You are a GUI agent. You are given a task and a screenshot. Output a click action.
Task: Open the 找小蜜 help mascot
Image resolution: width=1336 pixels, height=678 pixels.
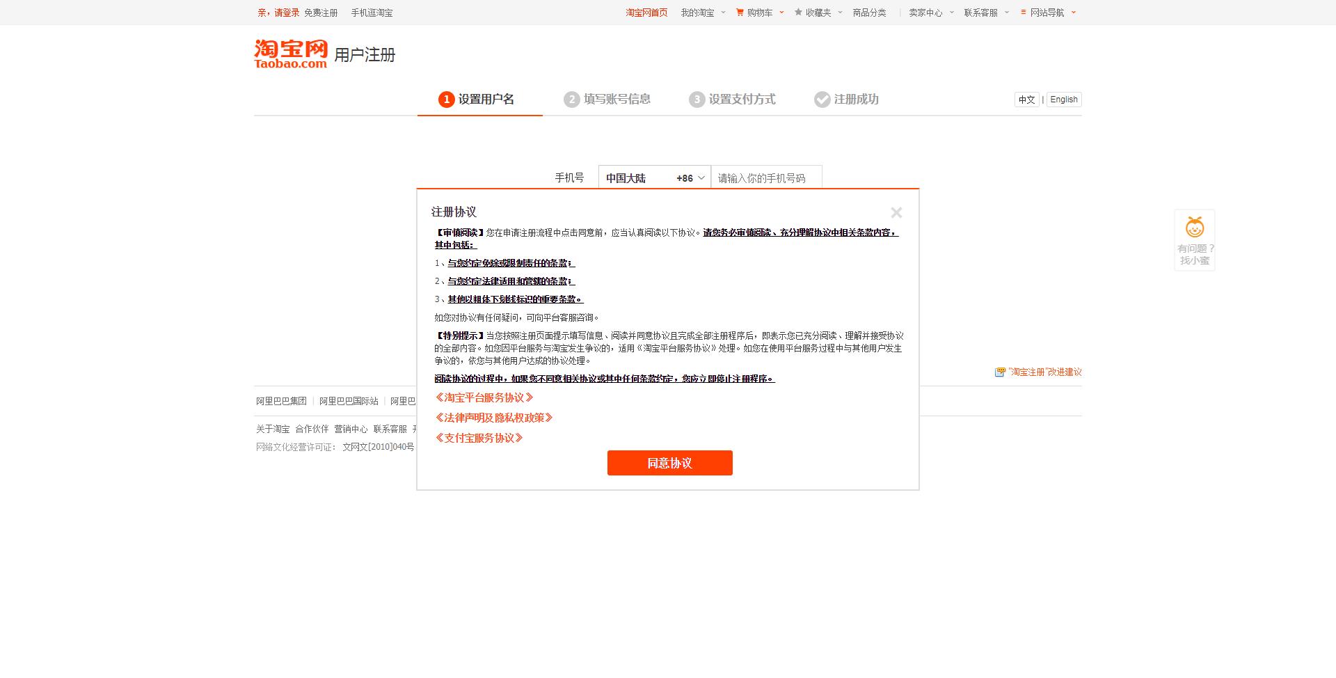(x=1193, y=240)
